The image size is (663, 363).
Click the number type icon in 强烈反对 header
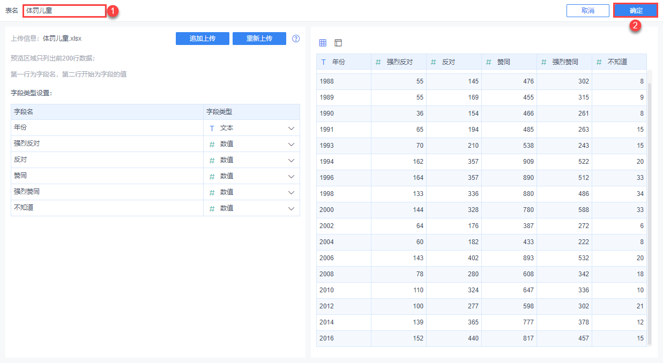click(x=378, y=62)
